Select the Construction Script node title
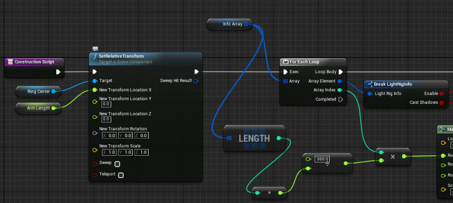453x203 pixels. pos(34,62)
